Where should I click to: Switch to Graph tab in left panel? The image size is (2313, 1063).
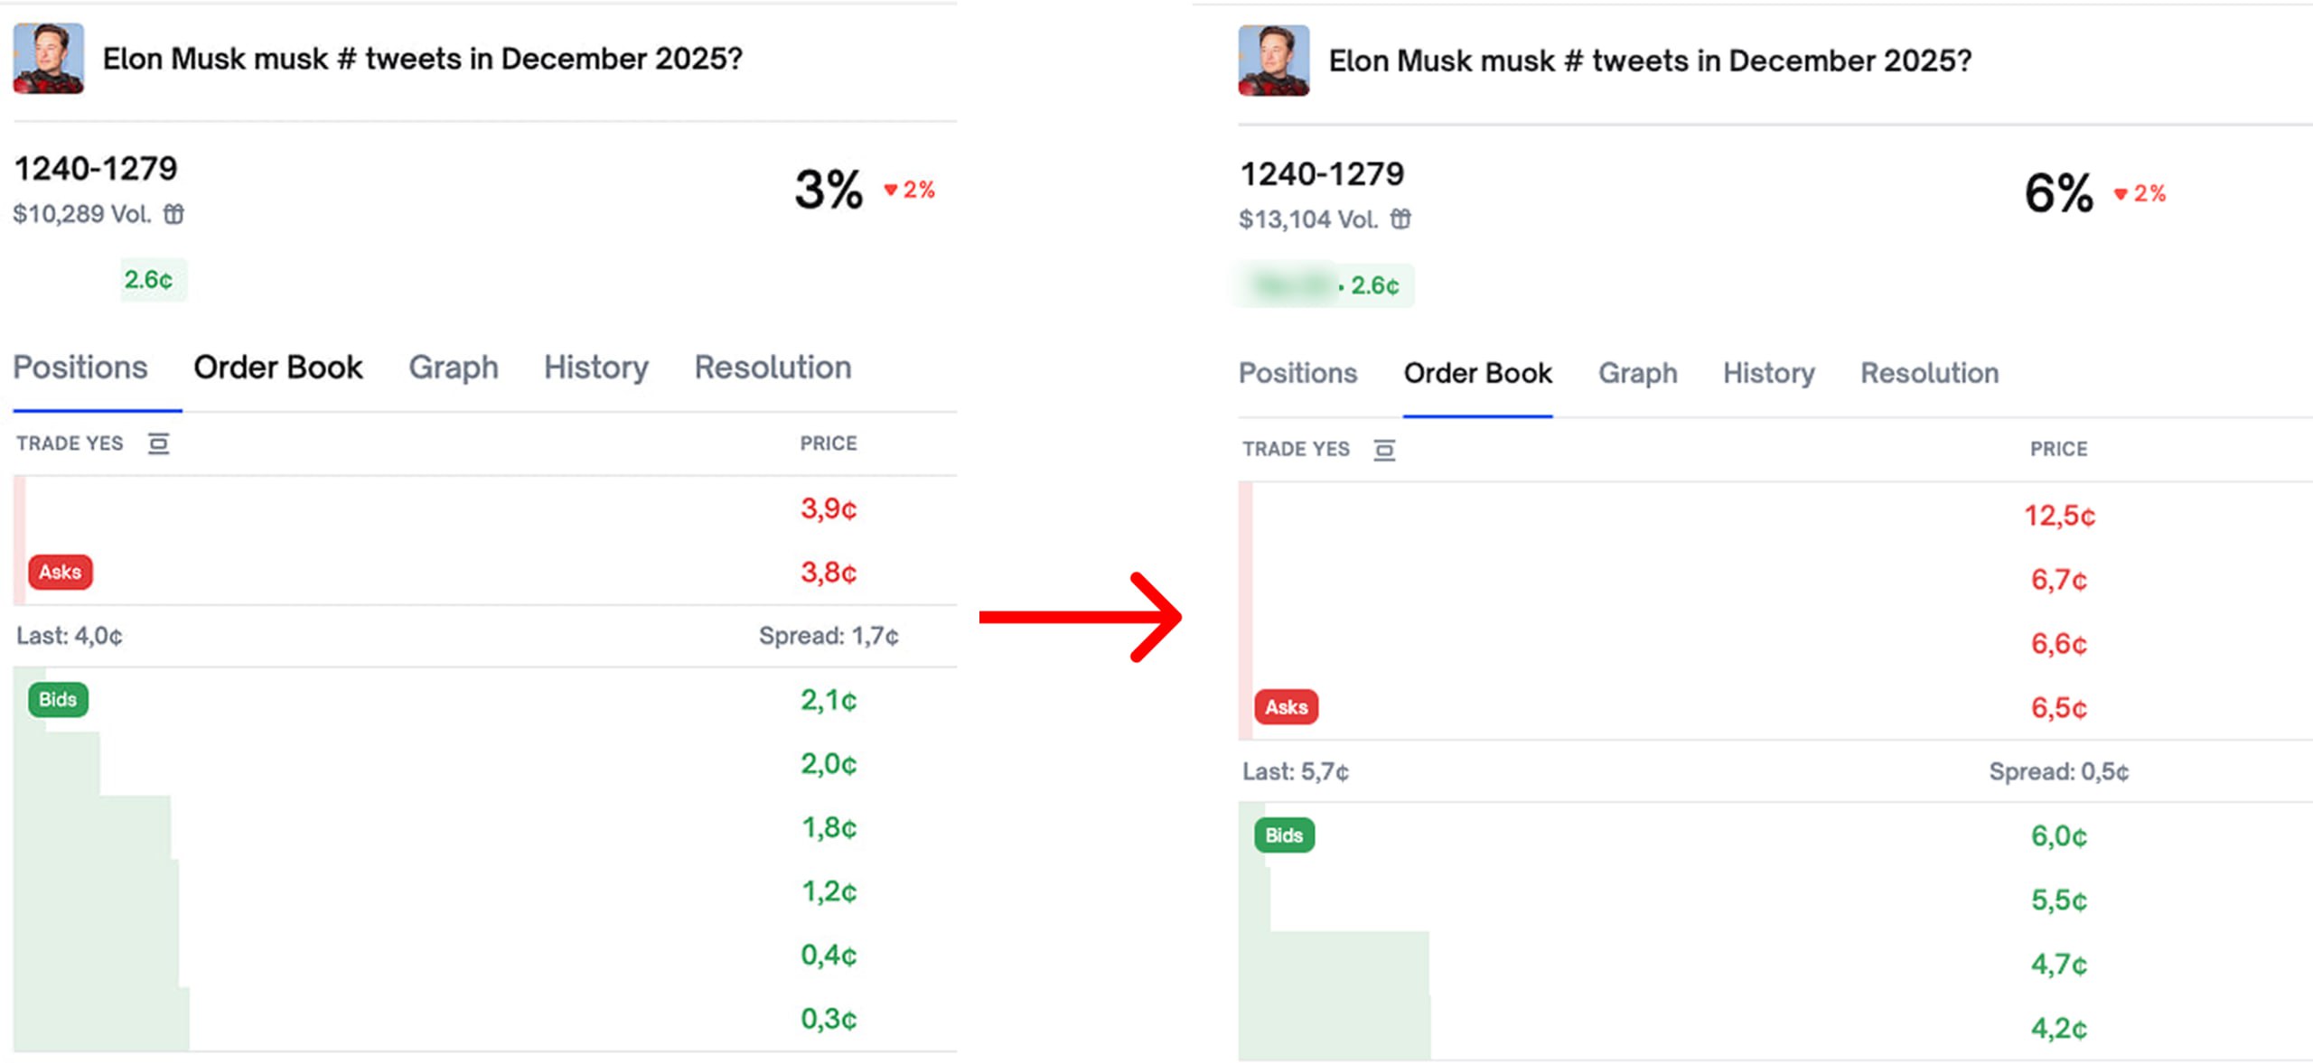click(x=454, y=368)
